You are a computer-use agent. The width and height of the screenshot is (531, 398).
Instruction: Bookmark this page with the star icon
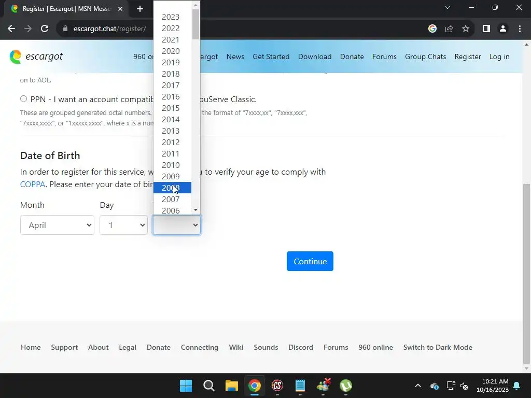[x=466, y=29]
